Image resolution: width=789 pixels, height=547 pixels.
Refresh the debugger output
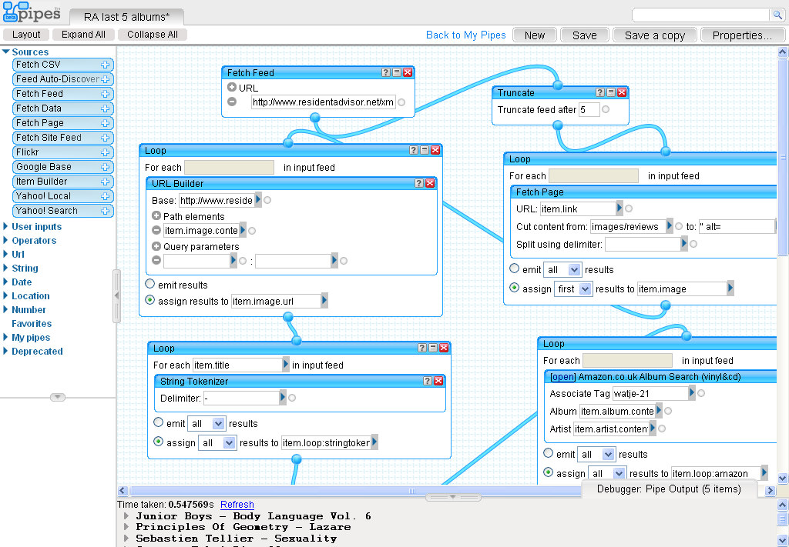[237, 505]
